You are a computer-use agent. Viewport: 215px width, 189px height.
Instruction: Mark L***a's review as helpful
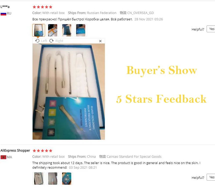211,29
